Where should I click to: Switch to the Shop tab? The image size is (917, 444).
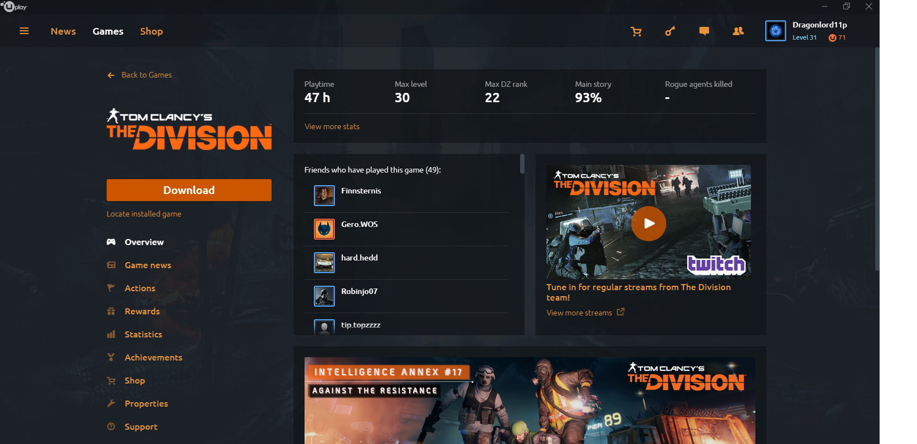(151, 31)
